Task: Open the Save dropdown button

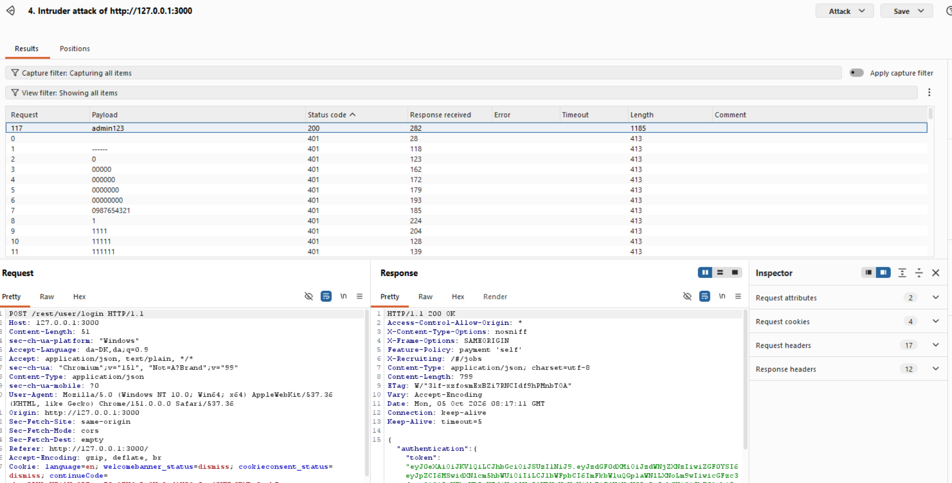Action: 906,11
